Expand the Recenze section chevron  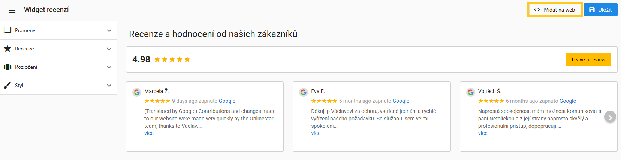[x=109, y=49]
